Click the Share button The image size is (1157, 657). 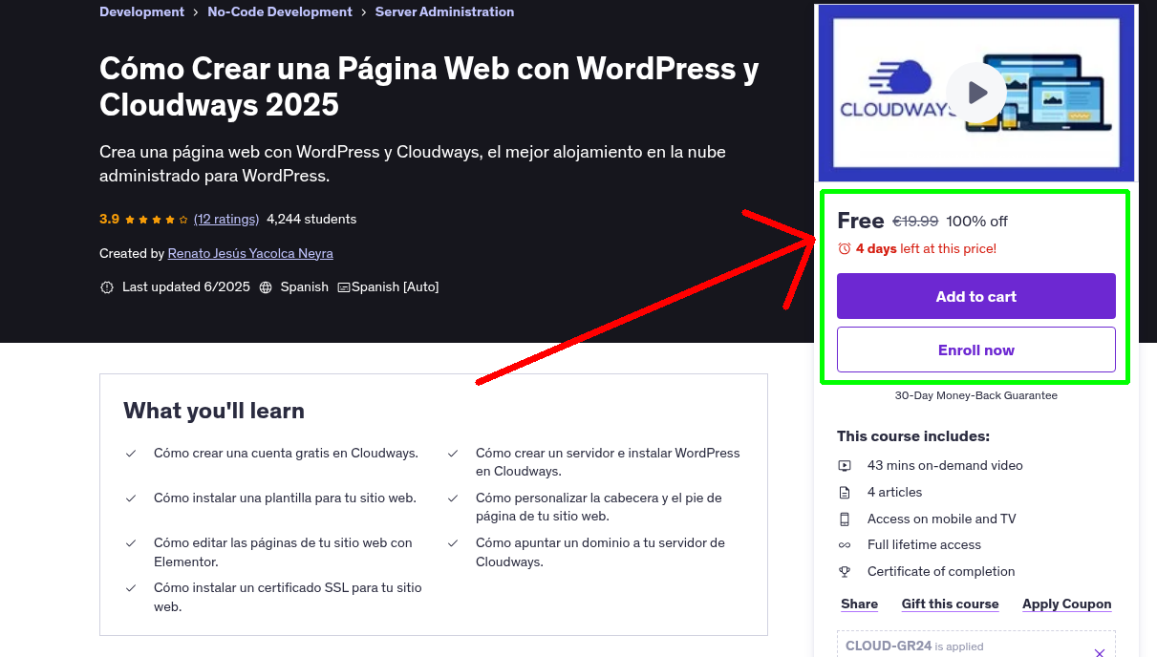860,604
